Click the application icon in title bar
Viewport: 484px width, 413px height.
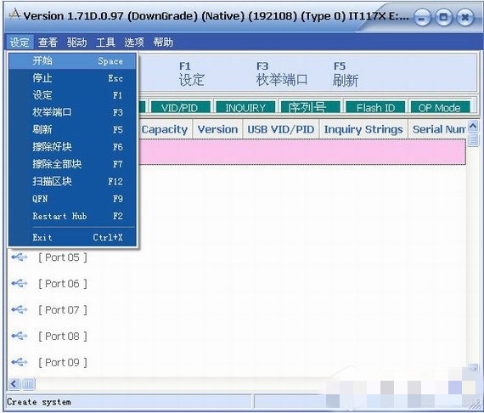tap(14, 14)
